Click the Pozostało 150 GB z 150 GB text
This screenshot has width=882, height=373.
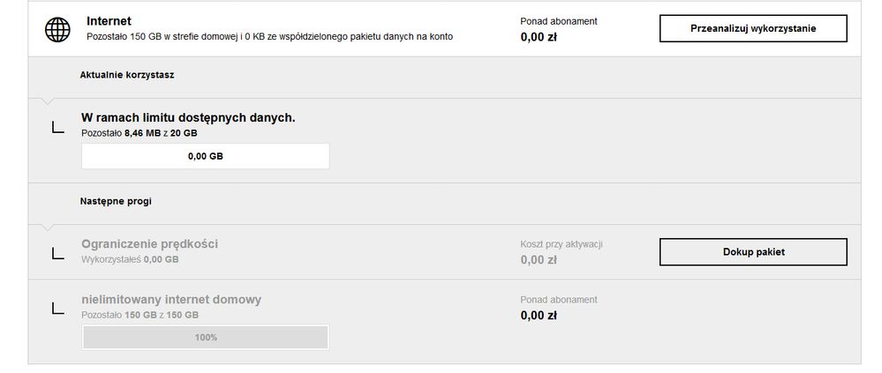coord(139,315)
